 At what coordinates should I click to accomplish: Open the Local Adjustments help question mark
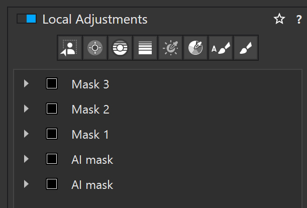[x=299, y=20]
